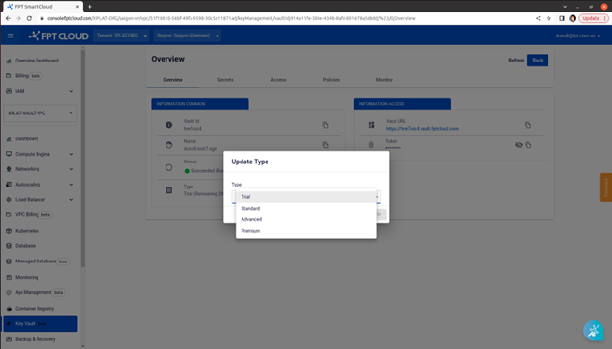Open the Tenant XPLAT-ORG dropdown
Screen dimensions: 612x349
pos(121,36)
